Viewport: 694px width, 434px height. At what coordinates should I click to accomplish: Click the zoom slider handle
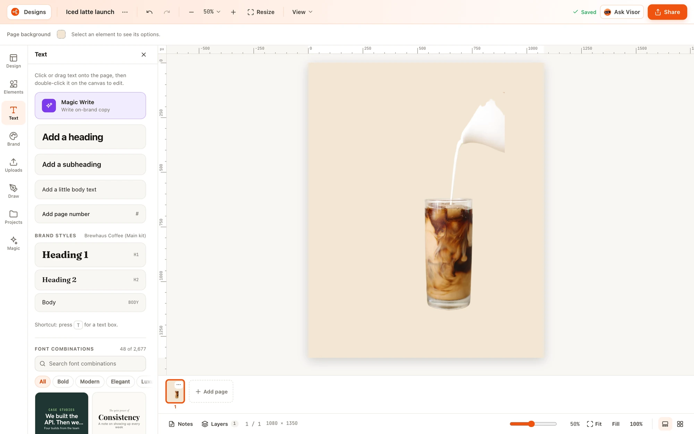tap(531, 424)
